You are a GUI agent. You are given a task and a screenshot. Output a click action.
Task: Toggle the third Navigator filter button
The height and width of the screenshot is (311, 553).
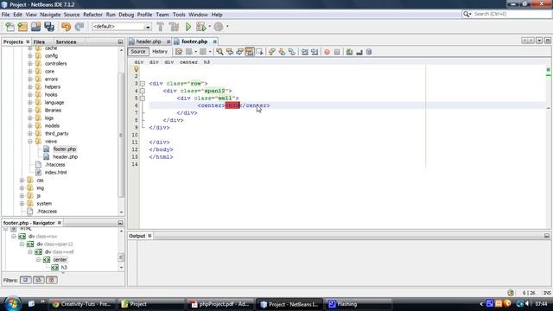[52, 280]
